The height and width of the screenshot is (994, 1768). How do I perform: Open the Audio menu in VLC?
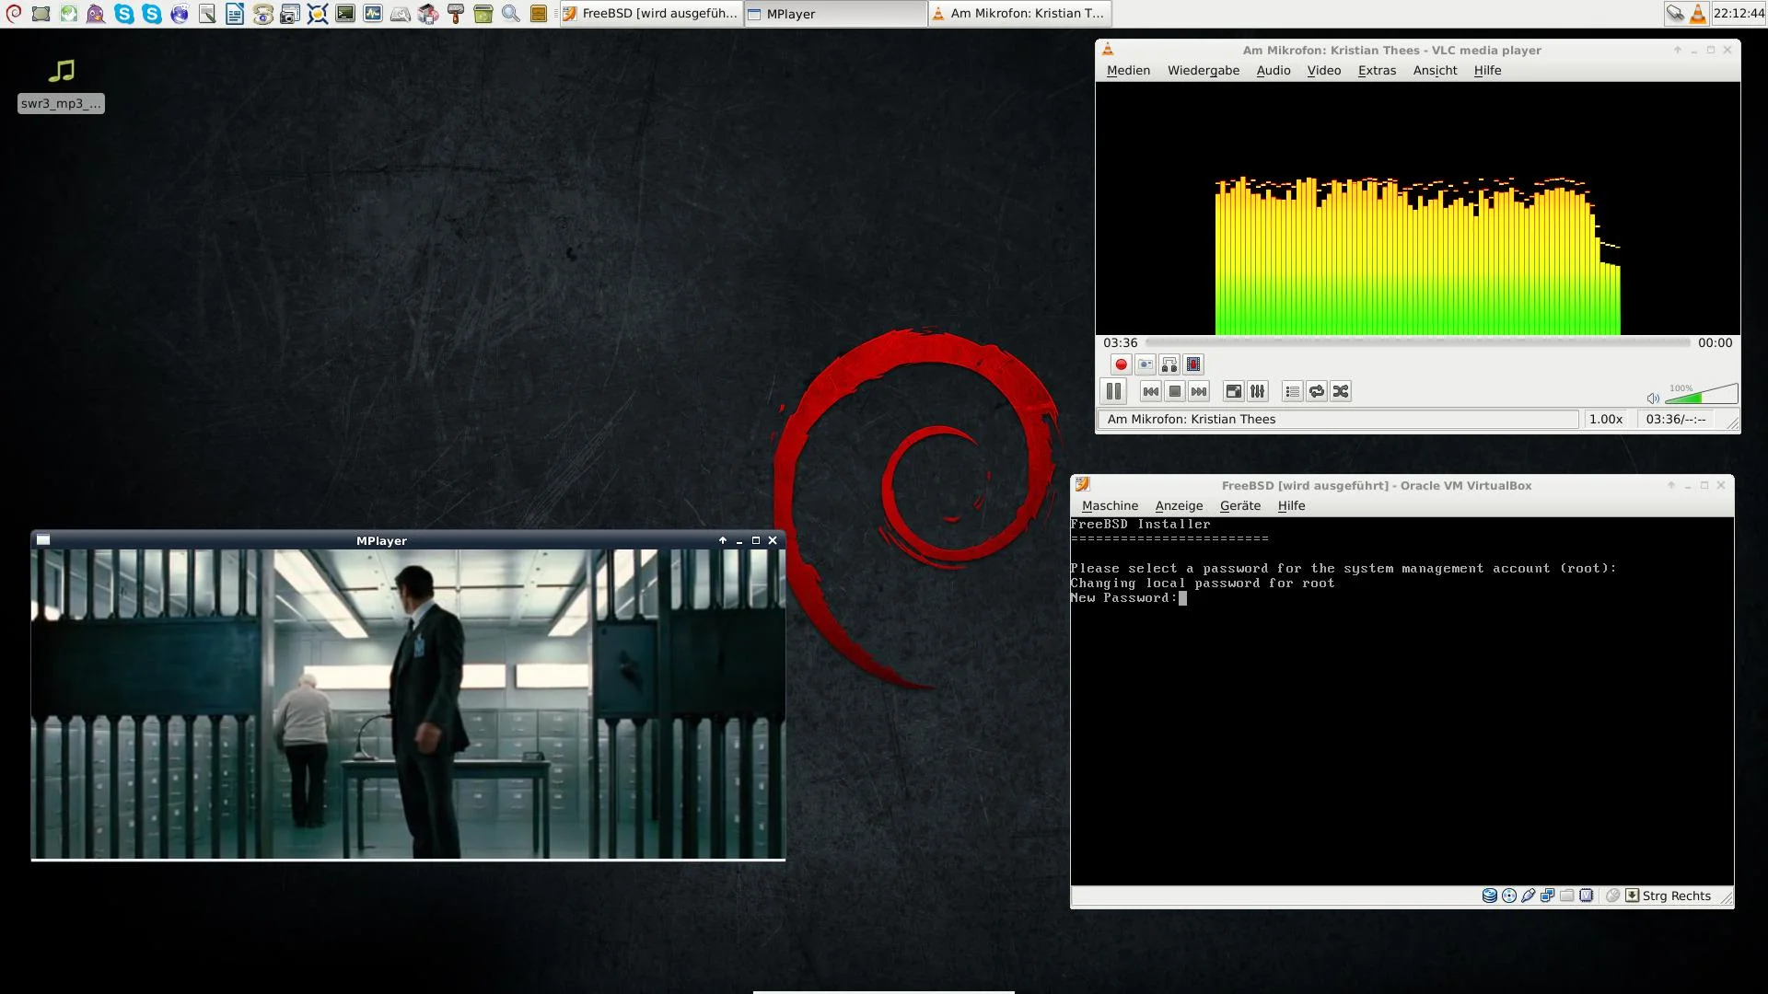point(1274,71)
